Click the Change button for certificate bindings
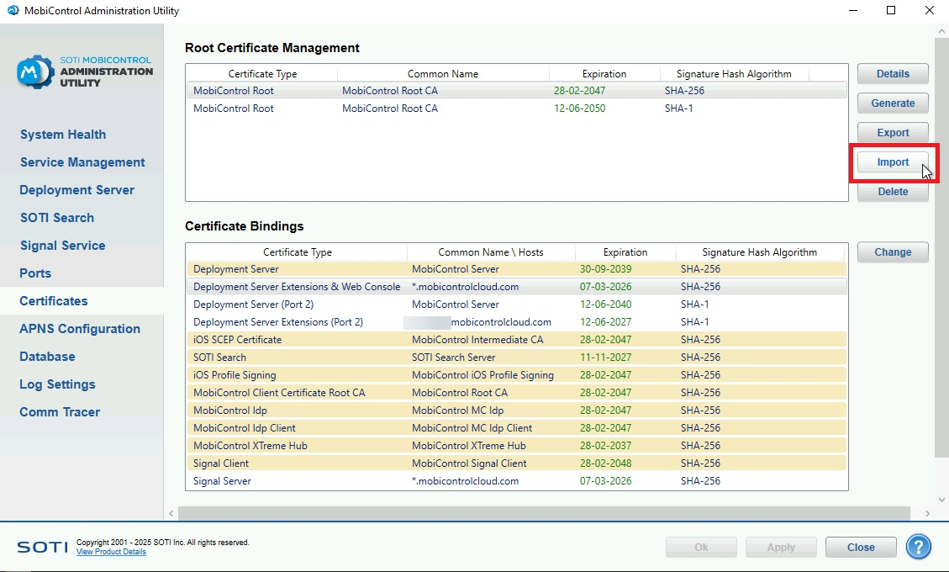949x572 pixels. (x=893, y=252)
